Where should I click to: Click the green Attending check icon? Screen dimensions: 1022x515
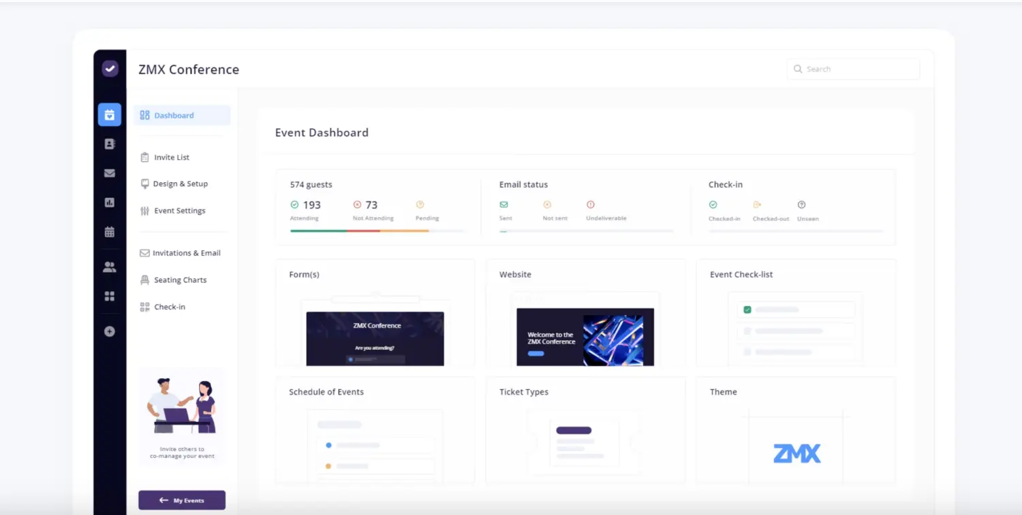tap(294, 204)
